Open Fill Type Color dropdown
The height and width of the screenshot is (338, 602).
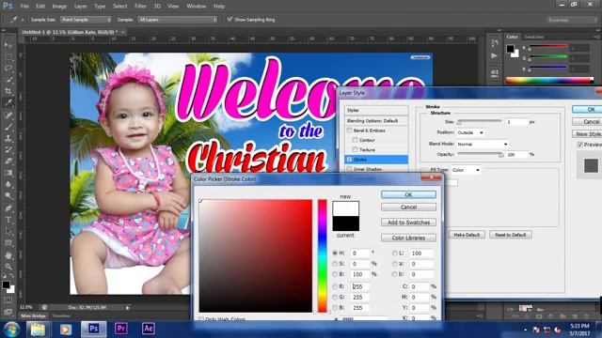pos(466,170)
